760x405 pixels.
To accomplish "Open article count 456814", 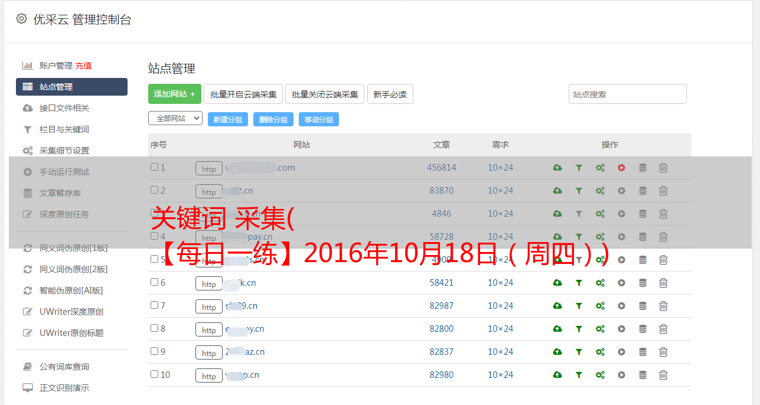I will pos(442,168).
